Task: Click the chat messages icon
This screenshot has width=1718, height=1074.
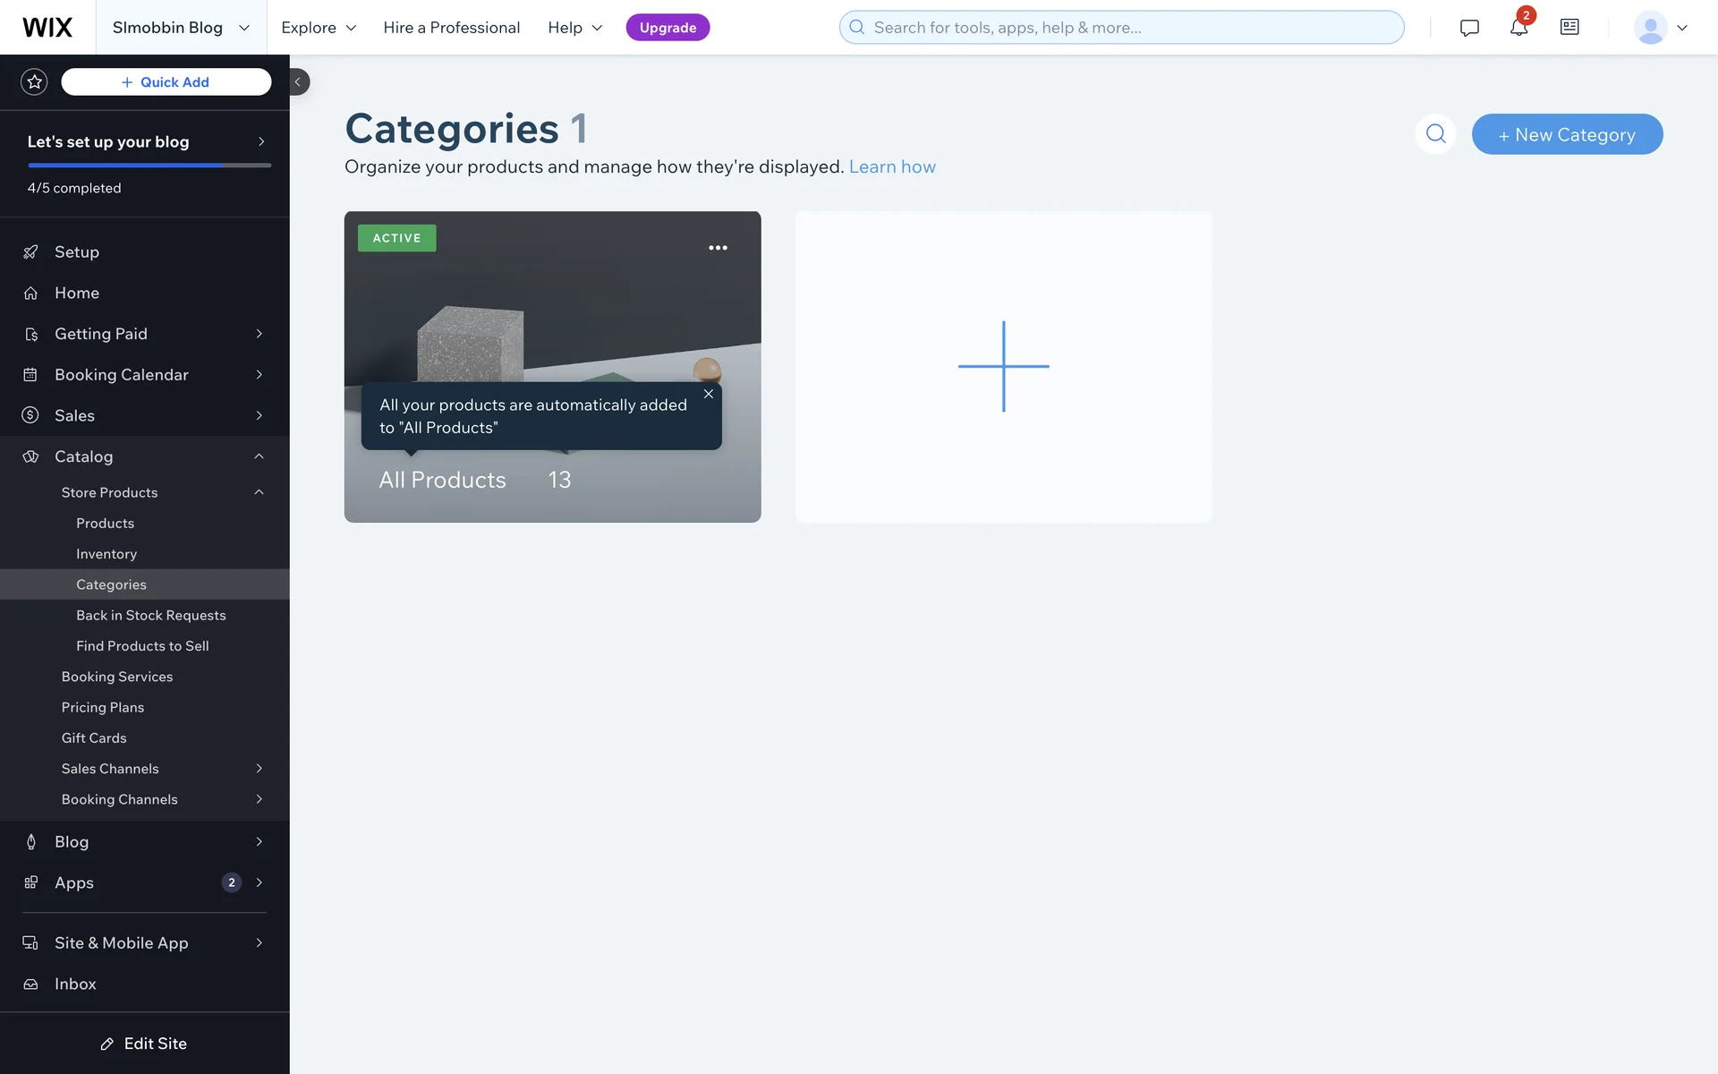Action: click(x=1469, y=28)
